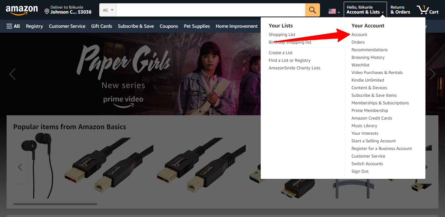Click the search magnifier button
The width and height of the screenshot is (445, 217).
(x=312, y=10)
